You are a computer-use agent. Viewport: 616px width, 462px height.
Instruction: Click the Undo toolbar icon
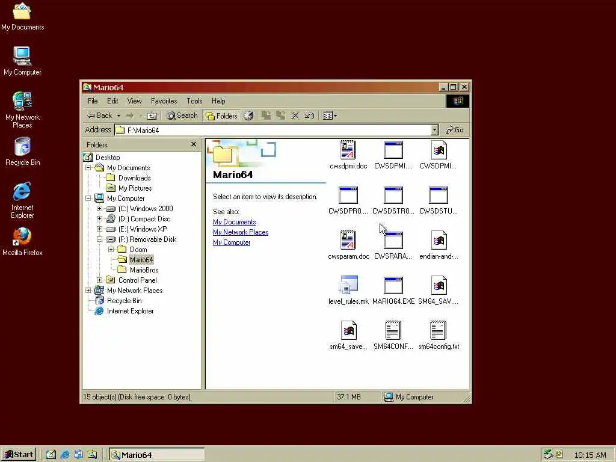[310, 116]
